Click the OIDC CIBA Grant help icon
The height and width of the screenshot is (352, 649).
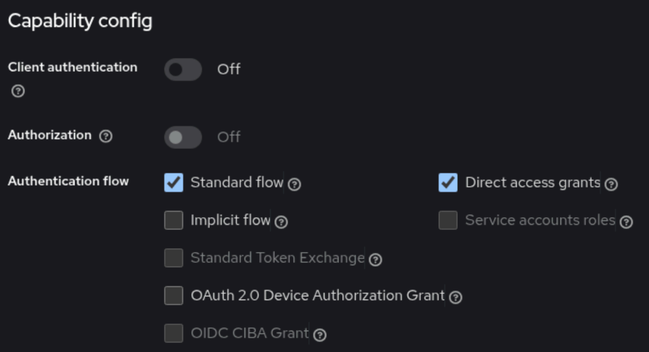click(320, 335)
